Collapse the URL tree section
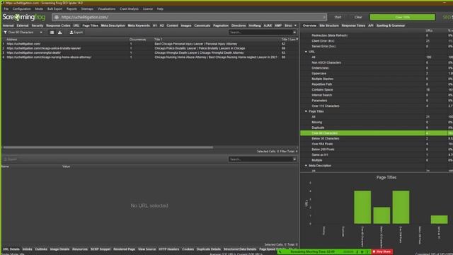The image size is (453, 255). coord(306,52)
